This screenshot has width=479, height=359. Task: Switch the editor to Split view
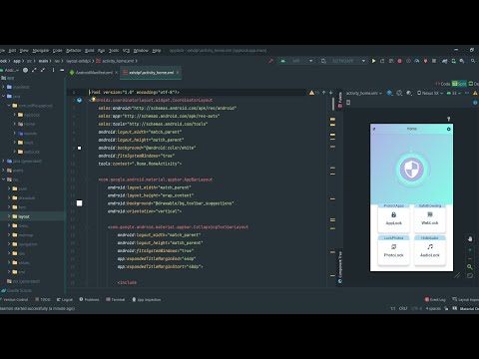[x=459, y=84]
